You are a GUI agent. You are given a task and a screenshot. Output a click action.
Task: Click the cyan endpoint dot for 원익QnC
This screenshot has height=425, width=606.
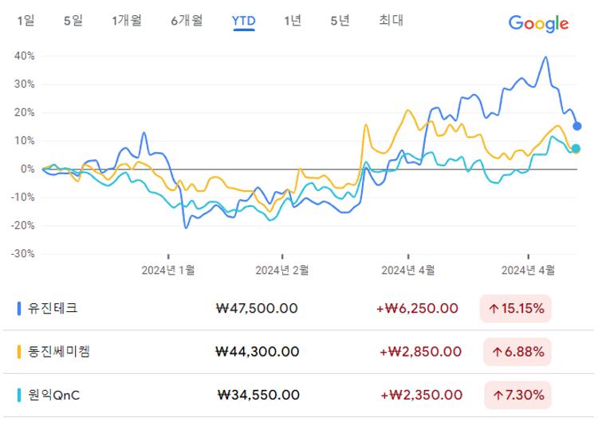(x=576, y=149)
